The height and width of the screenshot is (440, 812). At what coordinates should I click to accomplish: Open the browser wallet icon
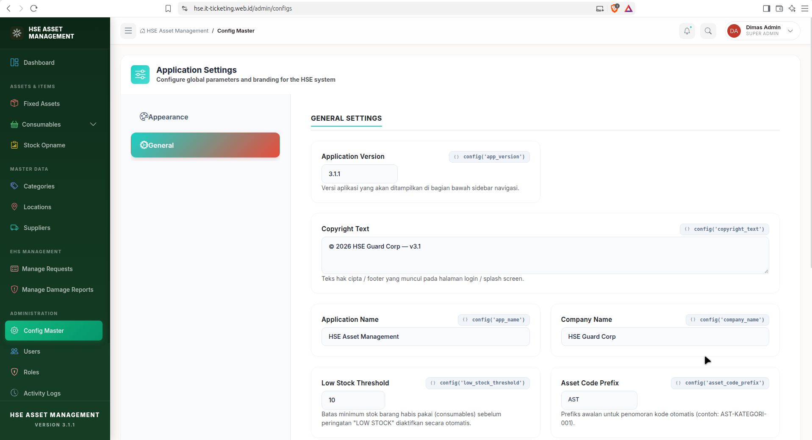(x=779, y=8)
